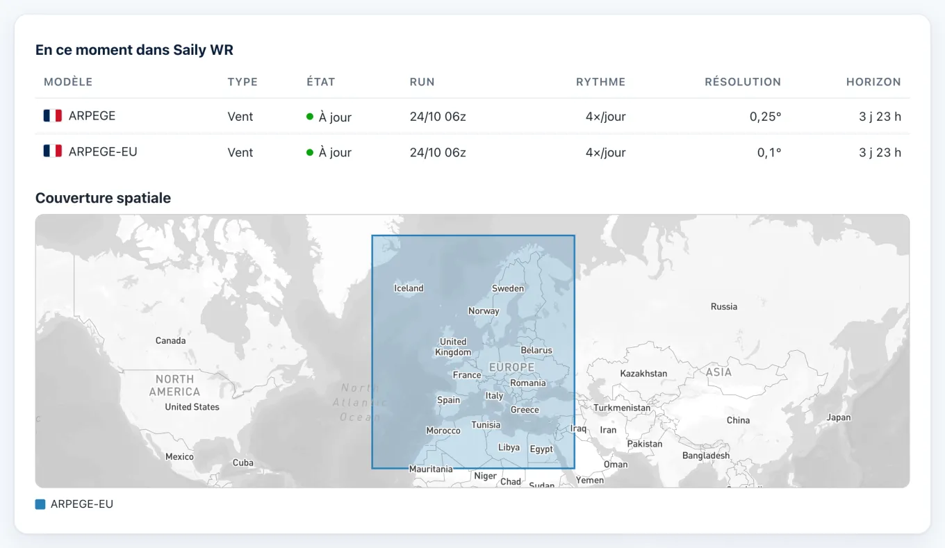Click the green status dot in ARPEGE row

pyautogui.click(x=310, y=117)
